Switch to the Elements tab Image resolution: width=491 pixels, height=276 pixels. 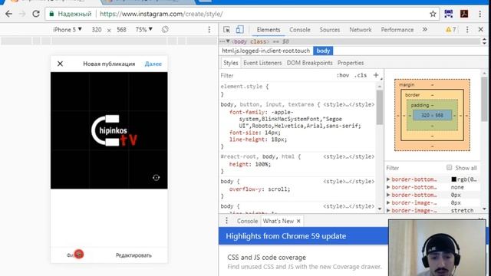(269, 29)
